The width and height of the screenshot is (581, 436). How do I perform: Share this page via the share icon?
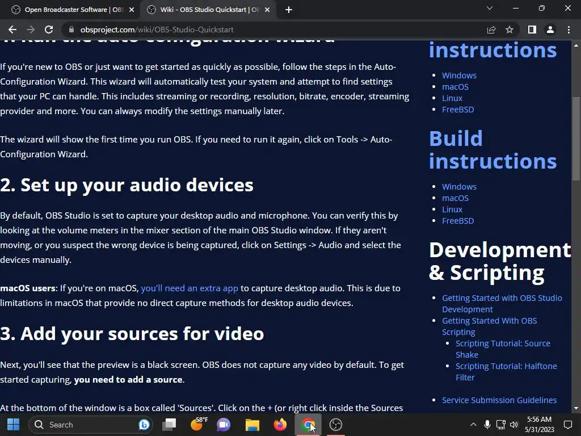[491, 30]
